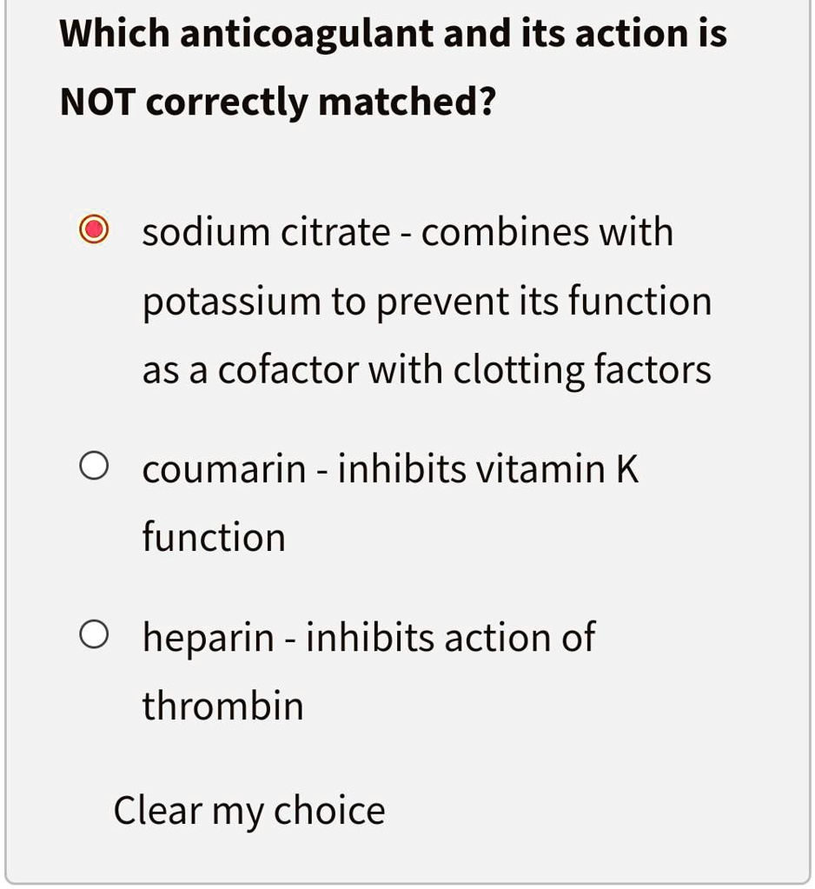The height and width of the screenshot is (889, 815).
Task: Click the 'potassium to prevent its function' line
Action: 427,302
